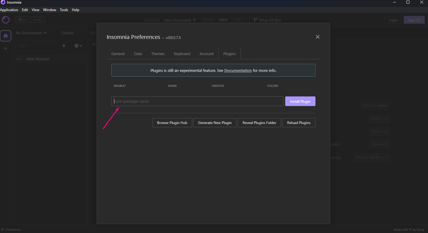Image resolution: width=428 pixels, height=233 pixels.
Task: Click the Insomnia logo icon in header
Action: click(6, 20)
